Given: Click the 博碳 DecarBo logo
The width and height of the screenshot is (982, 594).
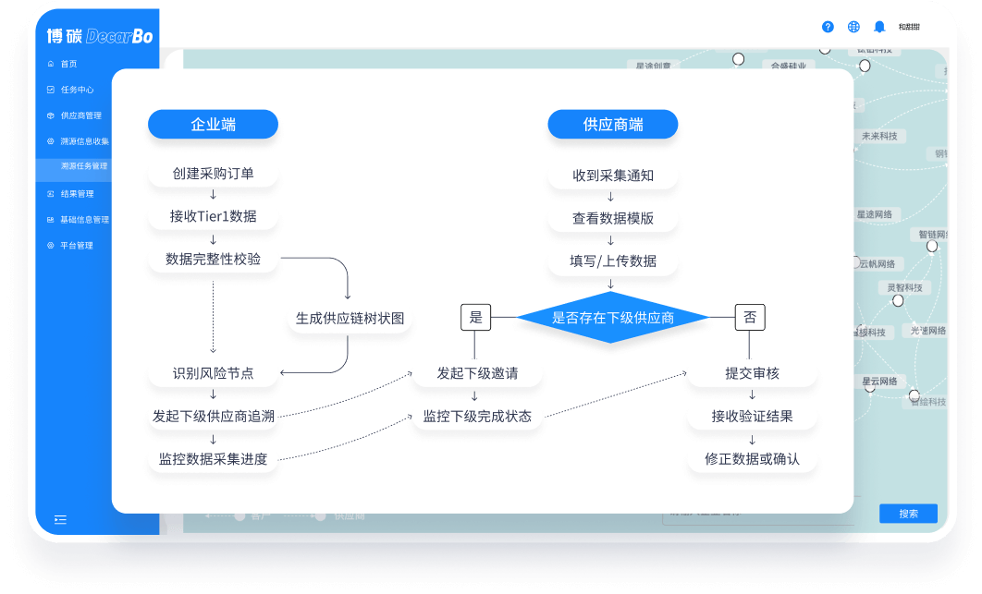Looking at the screenshot, I should pyautogui.click(x=100, y=36).
